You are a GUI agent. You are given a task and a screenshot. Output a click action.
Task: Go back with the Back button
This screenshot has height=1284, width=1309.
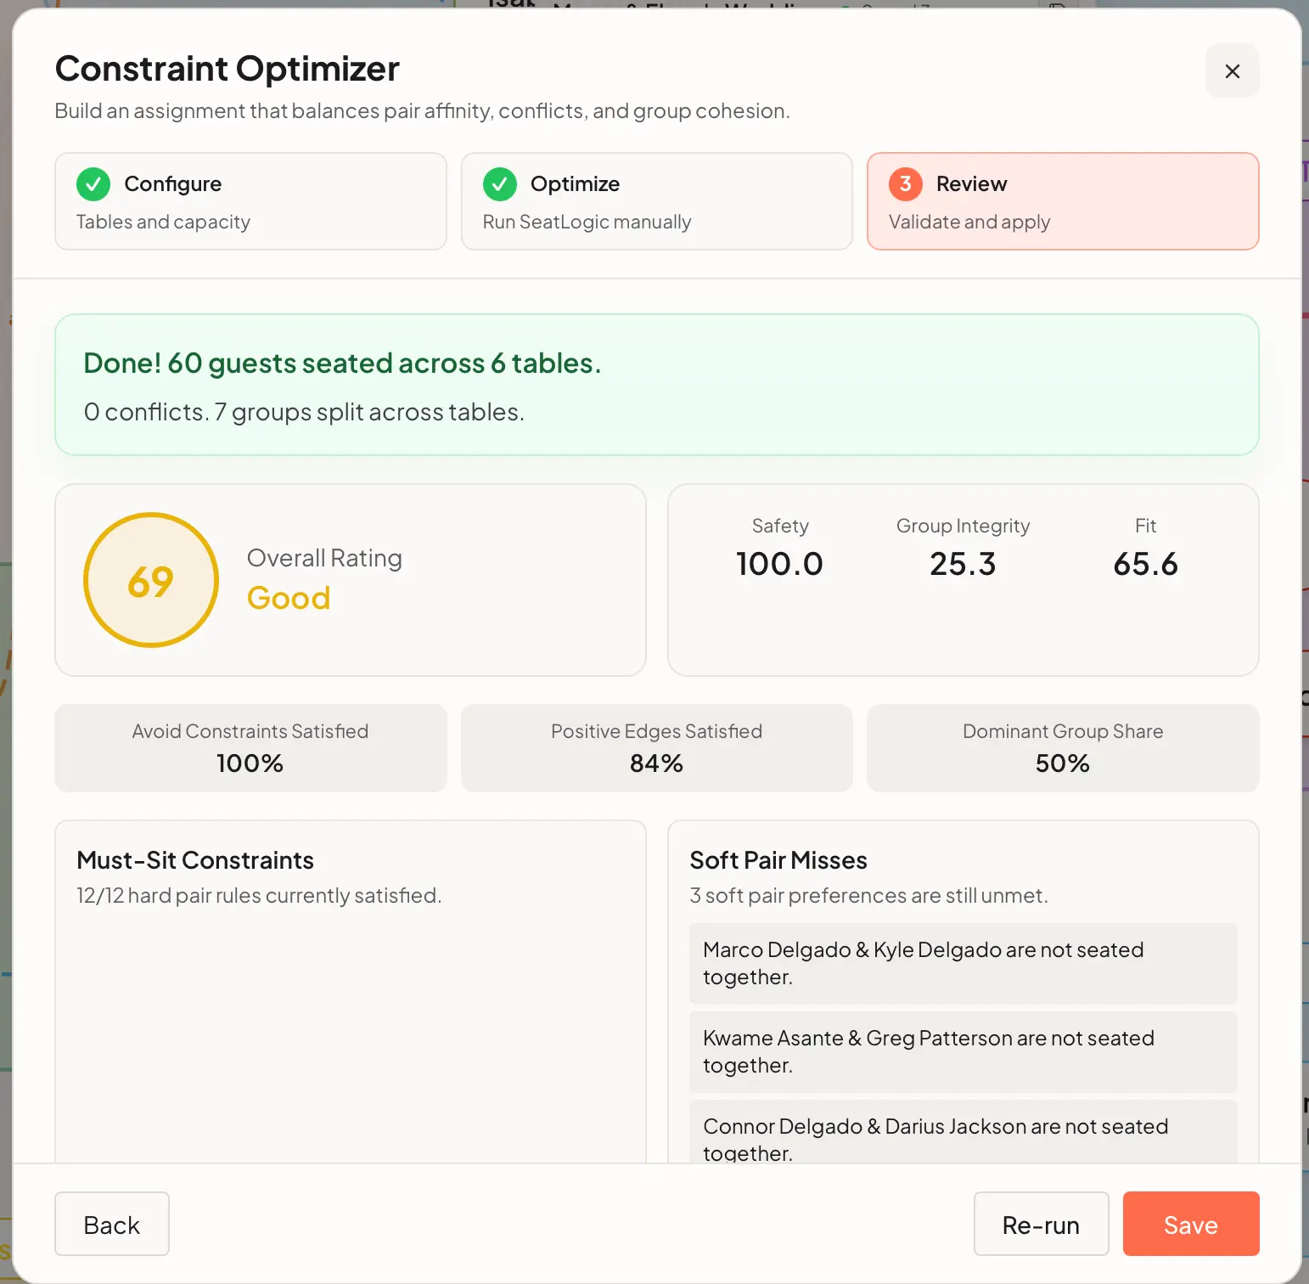point(112,1224)
